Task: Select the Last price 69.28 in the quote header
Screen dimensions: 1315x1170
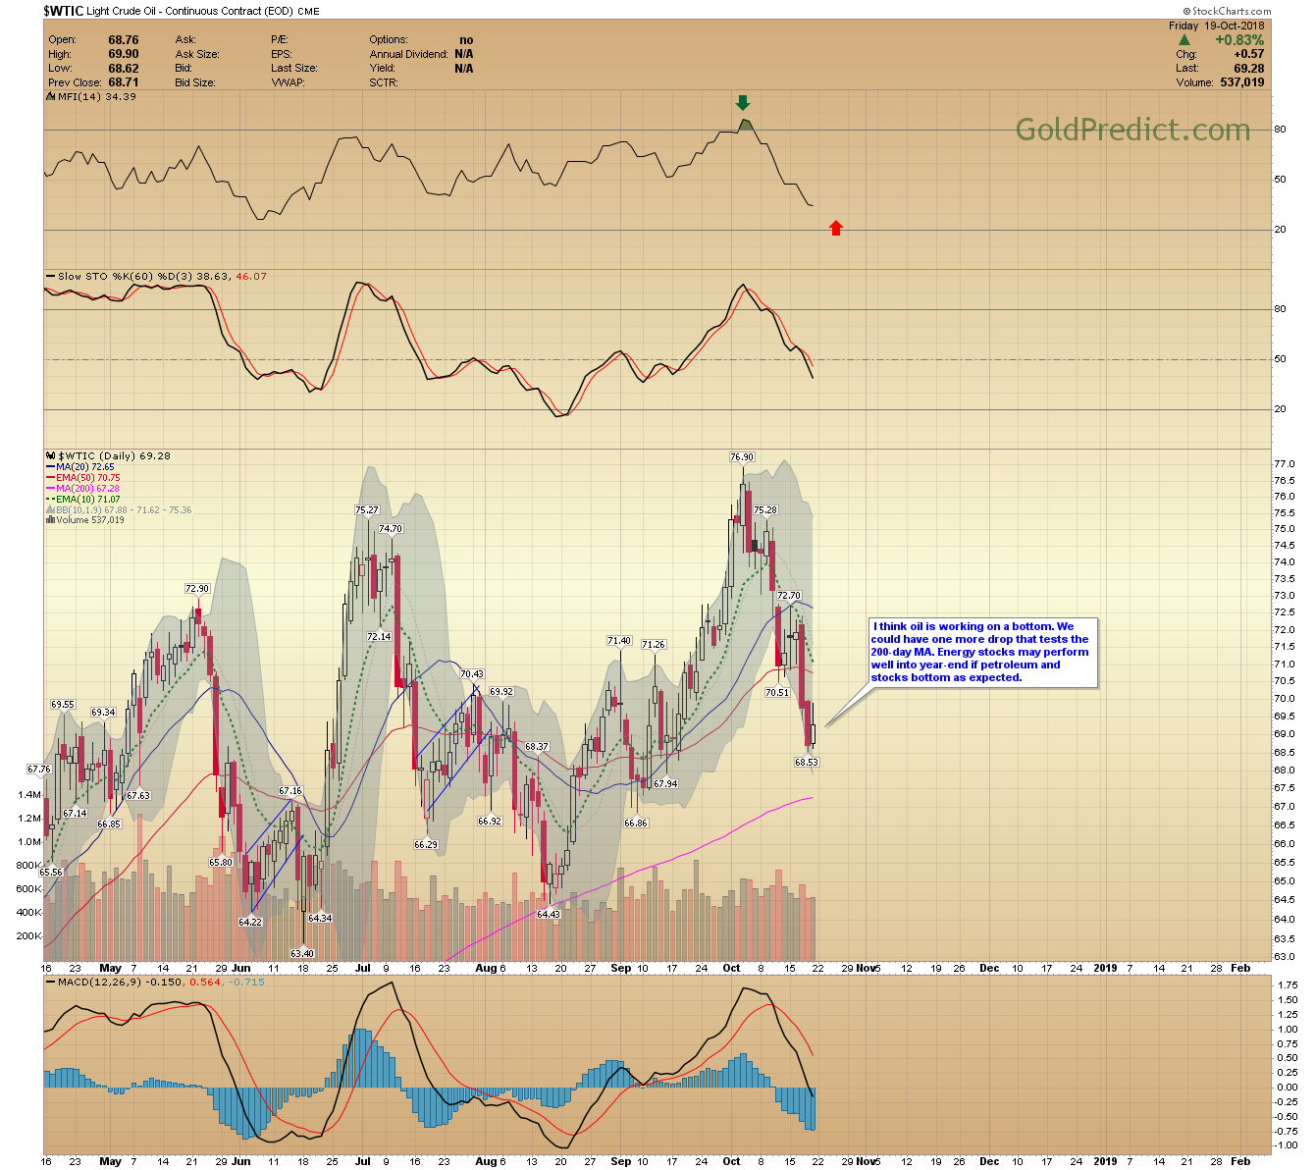Action: click(x=1249, y=69)
